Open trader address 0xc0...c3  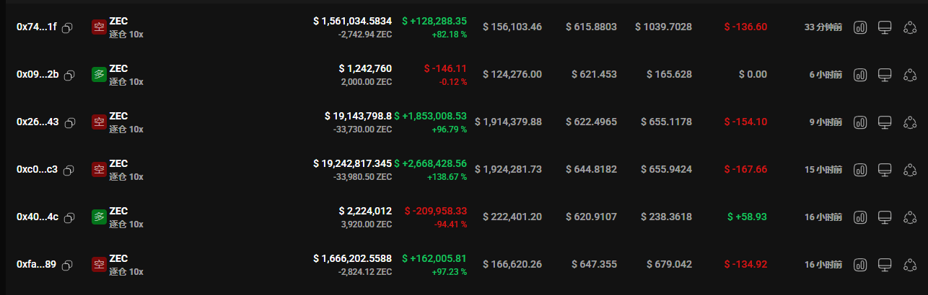click(38, 170)
